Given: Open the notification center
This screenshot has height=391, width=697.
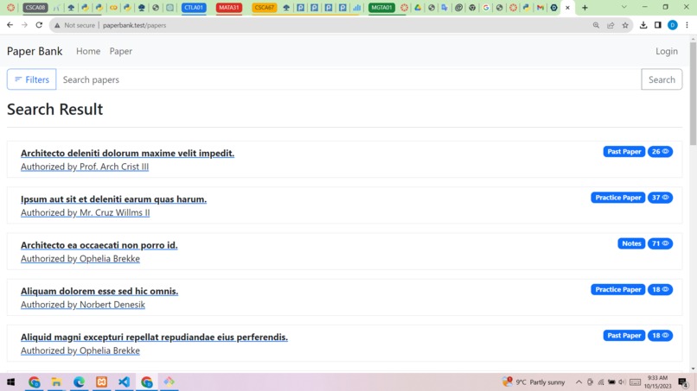Looking at the screenshot, I should pyautogui.click(x=683, y=382).
